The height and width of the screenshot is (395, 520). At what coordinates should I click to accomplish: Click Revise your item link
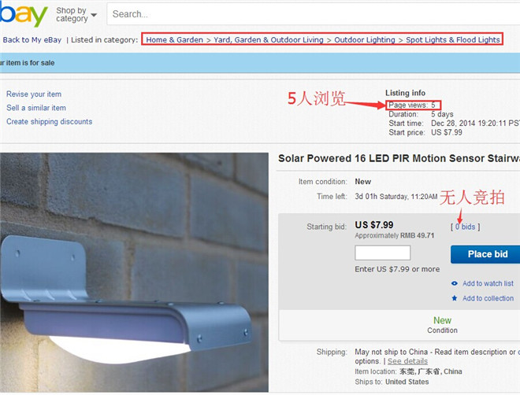coord(34,94)
